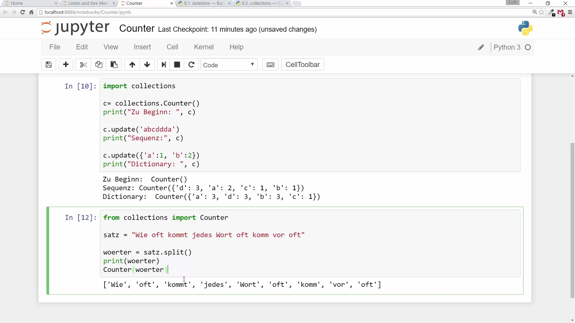This screenshot has height=323, width=575.
Task: Click the pencil edit mode indicator
Action: [481, 47]
